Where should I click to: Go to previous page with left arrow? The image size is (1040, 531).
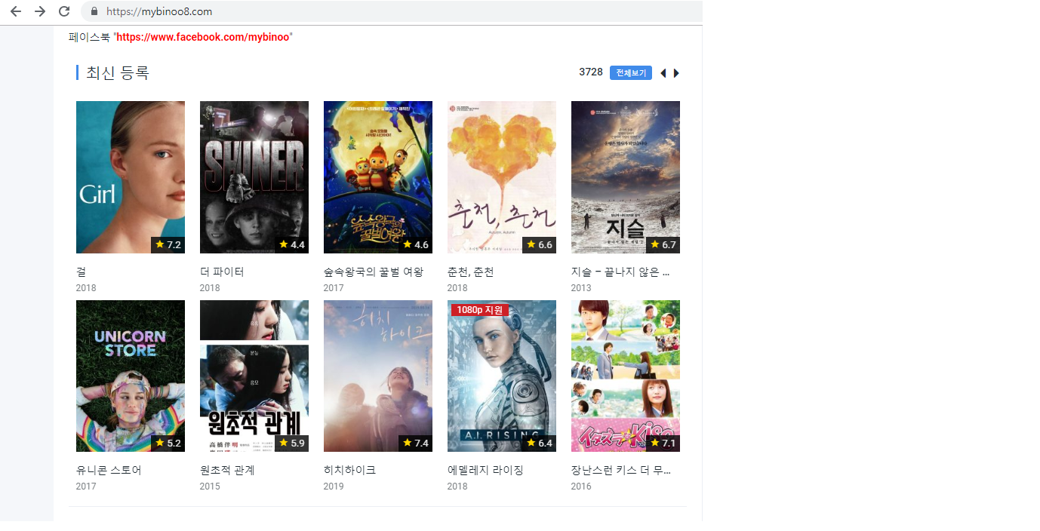(x=663, y=73)
